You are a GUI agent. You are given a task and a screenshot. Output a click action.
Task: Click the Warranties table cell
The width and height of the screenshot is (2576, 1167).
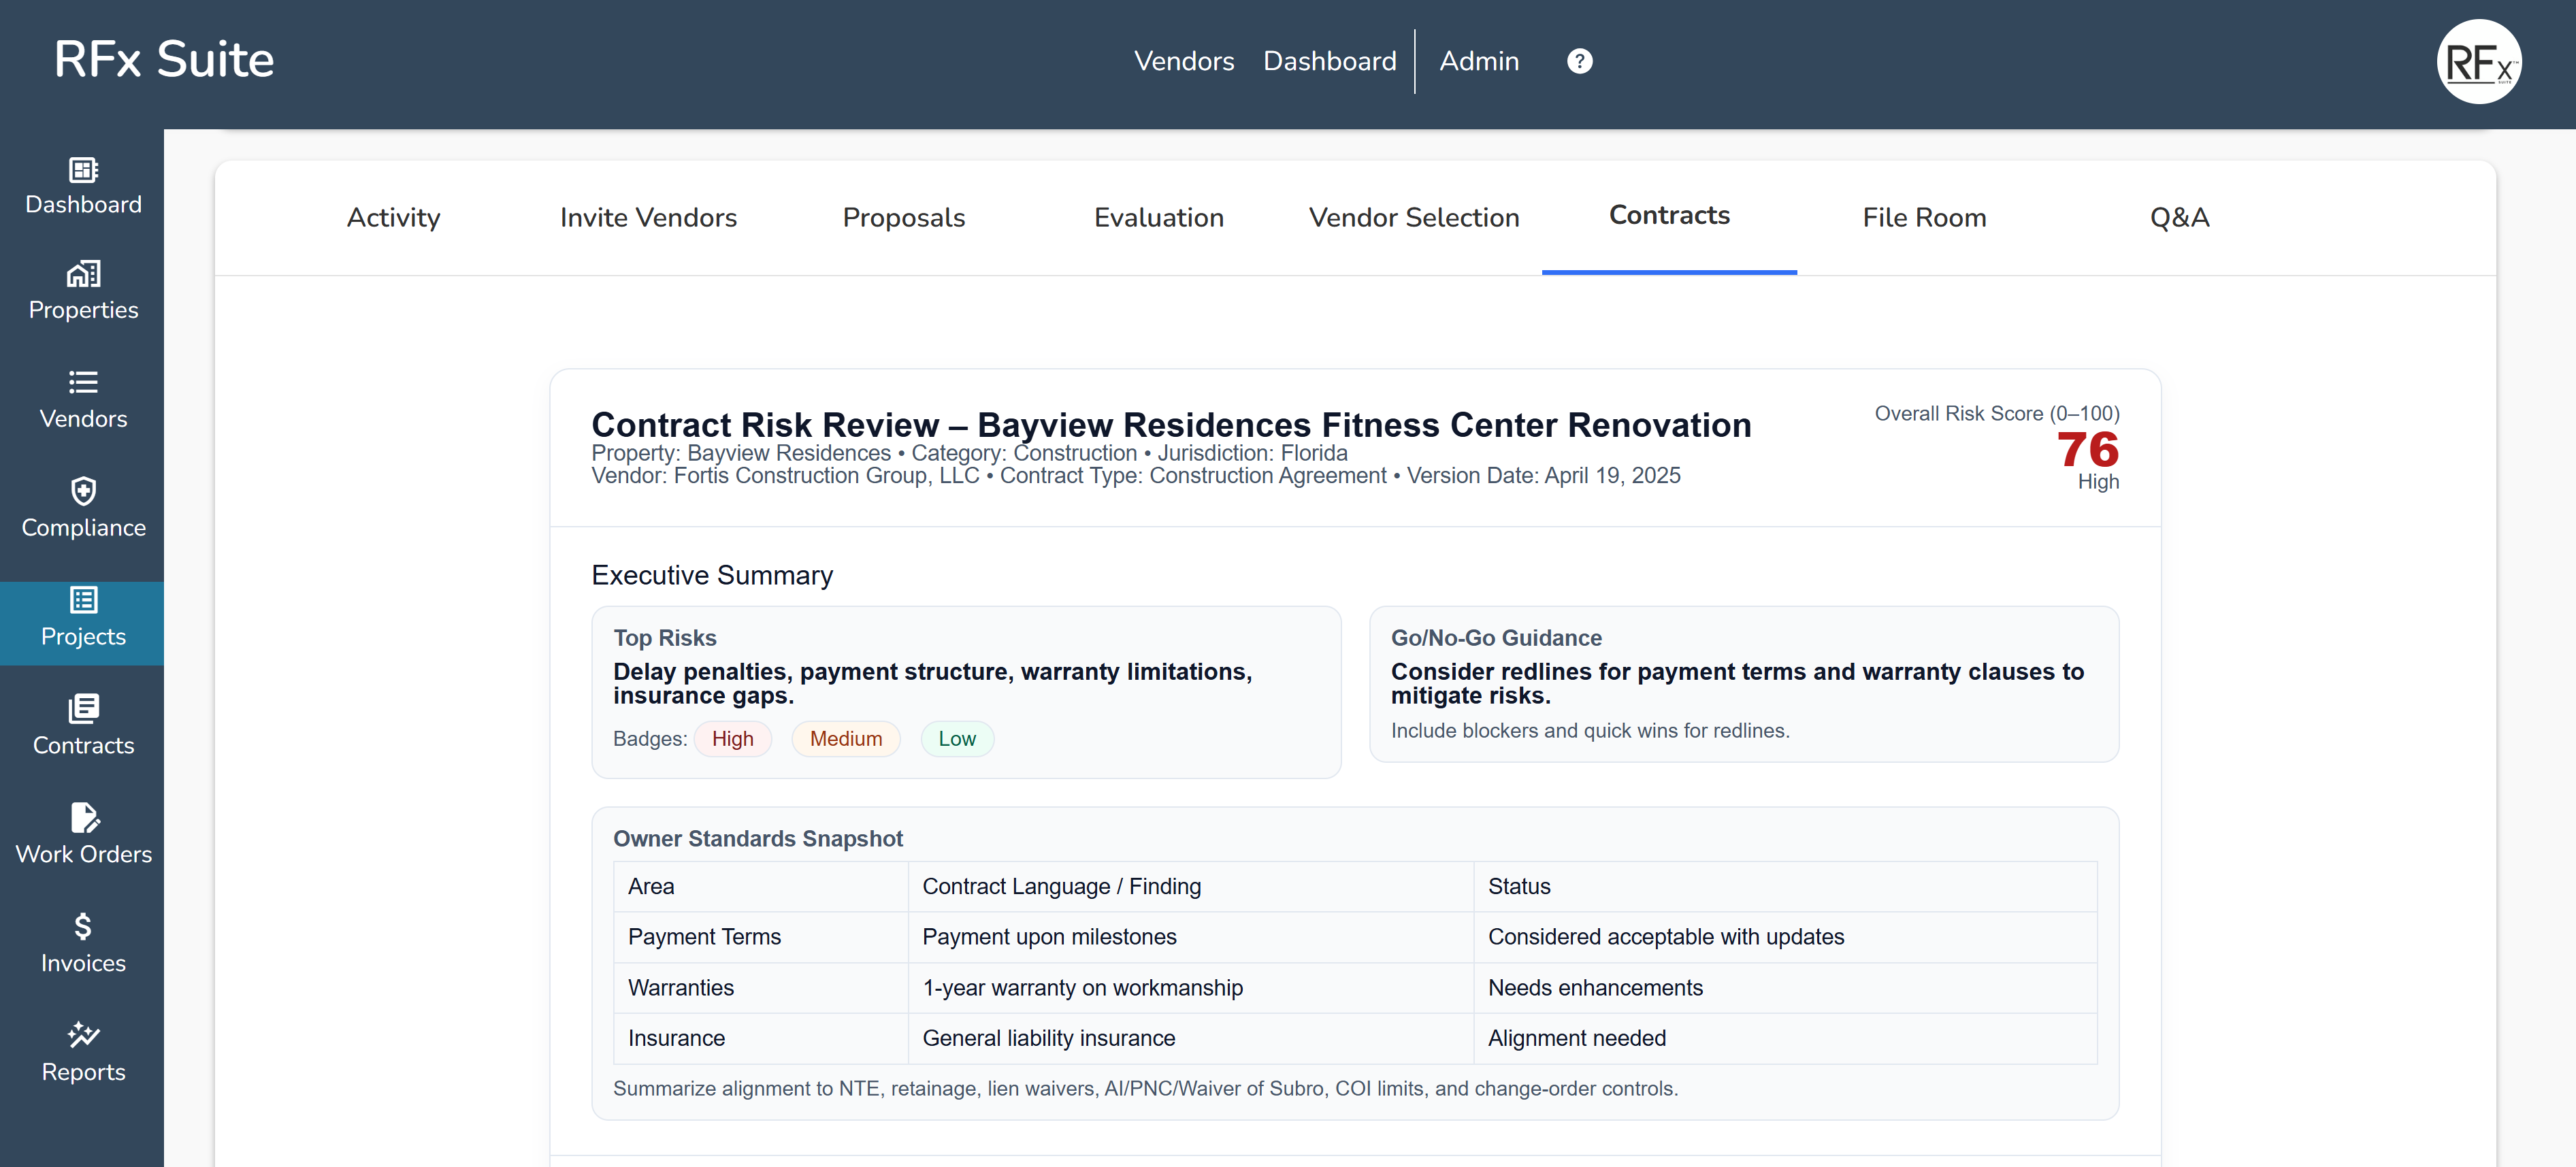pyautogui.click(x=760, y=988)
